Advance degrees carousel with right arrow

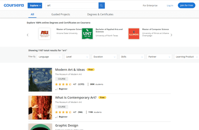[171, 35]
